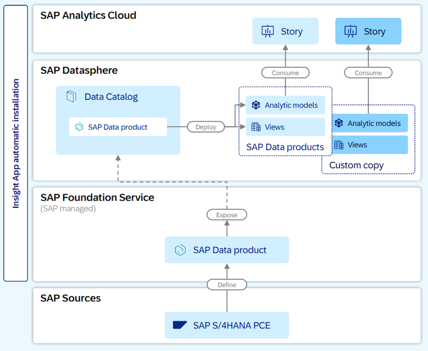The height and width of the screenshot is (351, 428).
Task: Click the 'SAP Sources' heading
Action: tap(71, 298)
